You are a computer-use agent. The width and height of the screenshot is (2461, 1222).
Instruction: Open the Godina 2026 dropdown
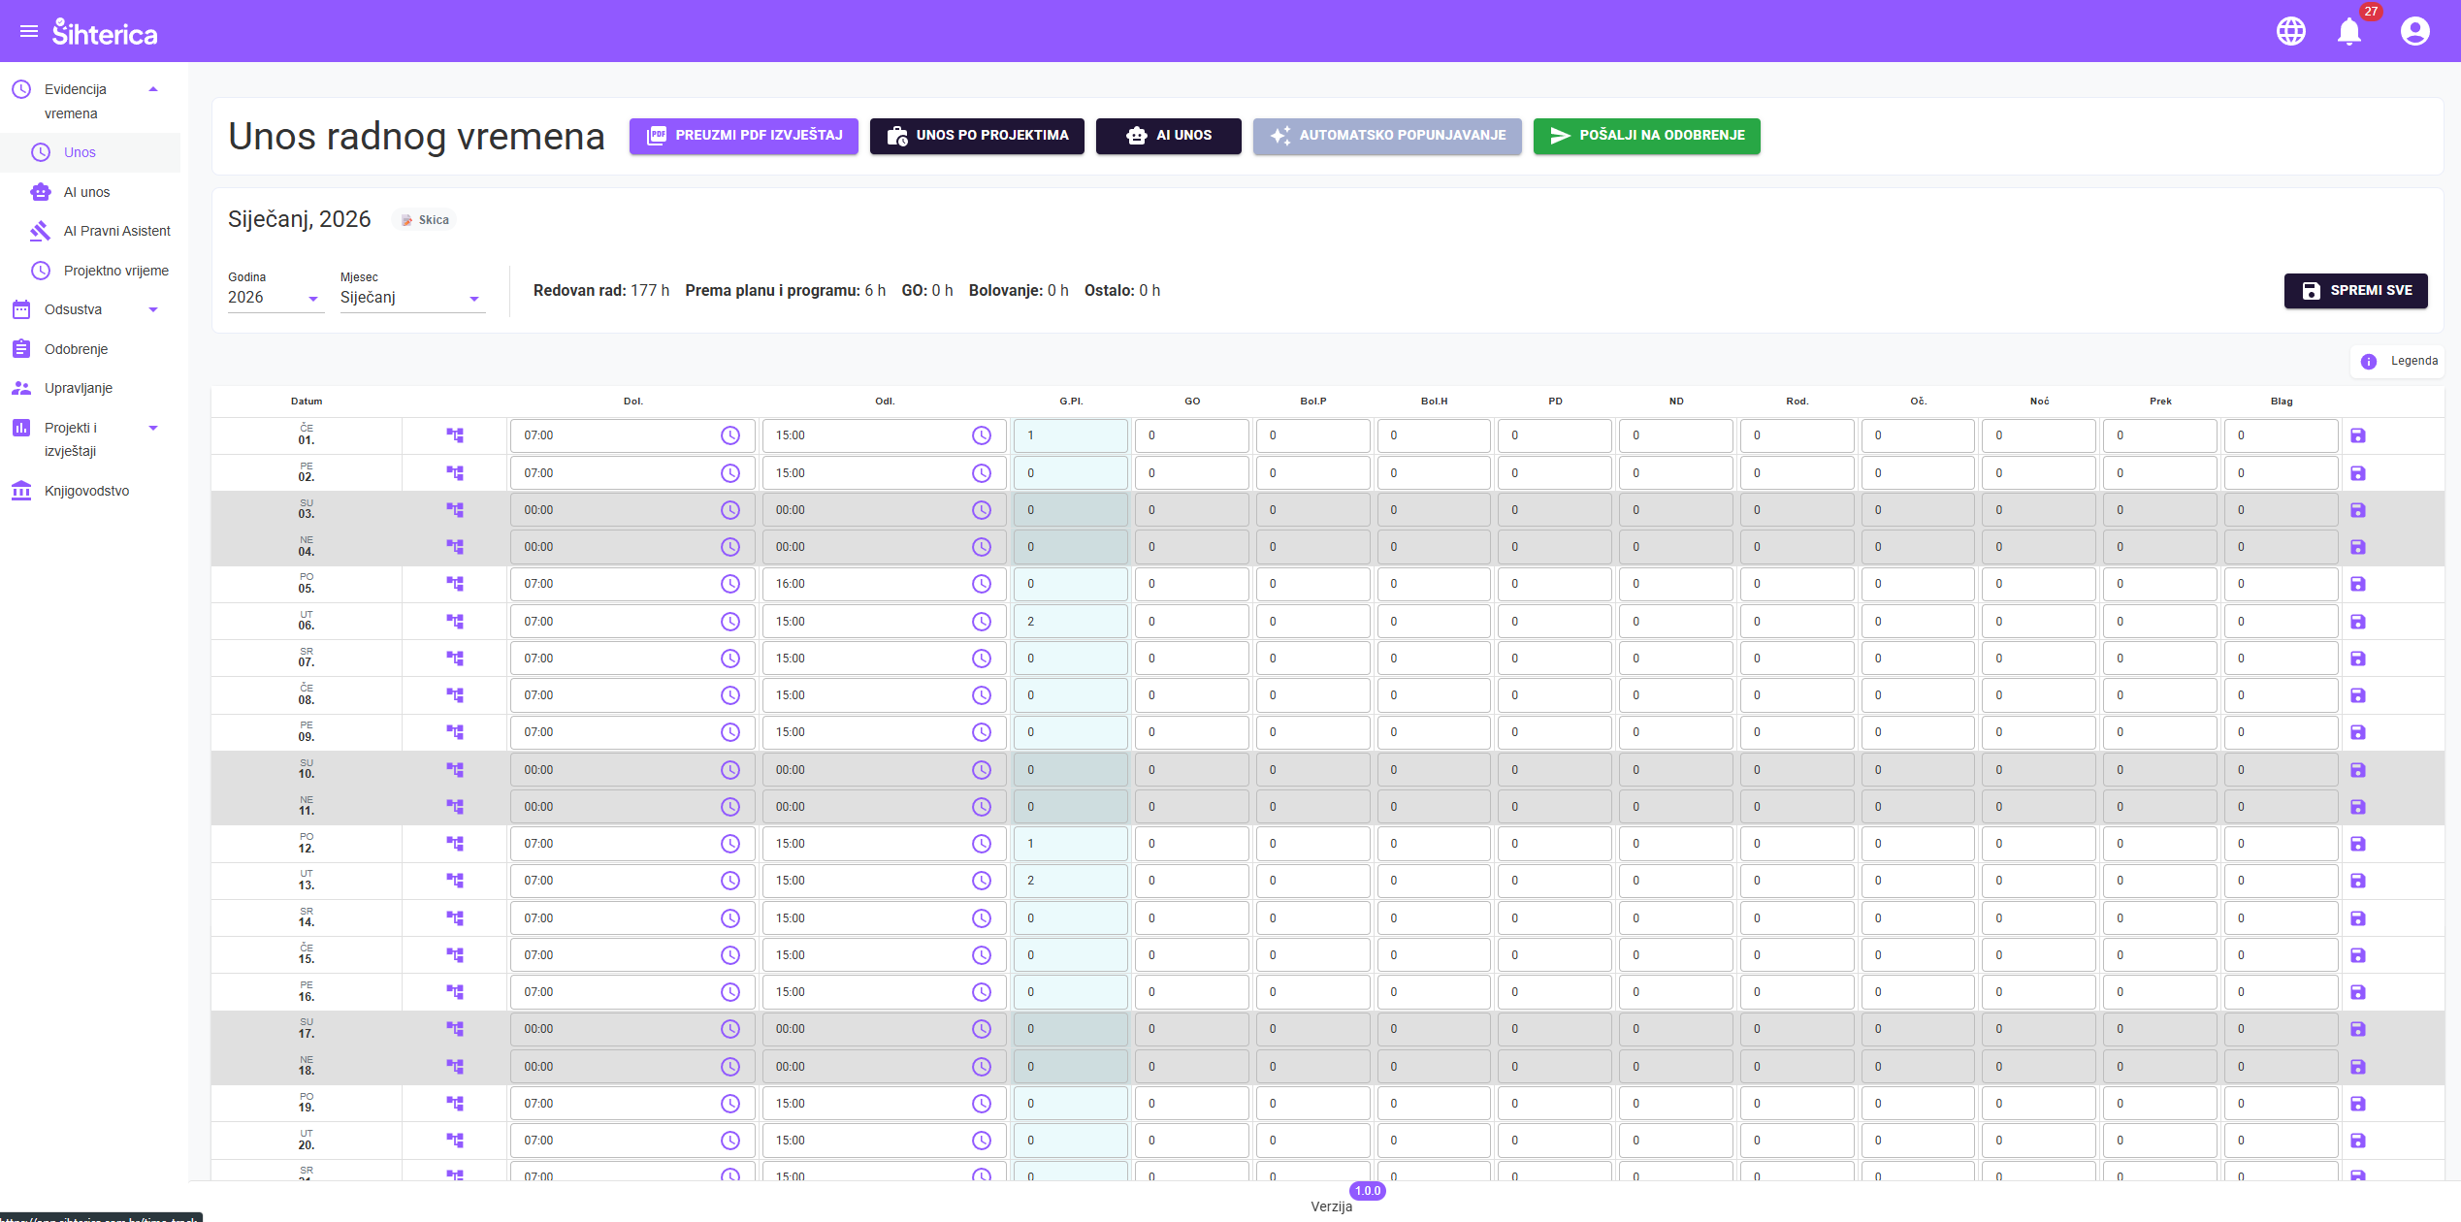pos(275,298)
